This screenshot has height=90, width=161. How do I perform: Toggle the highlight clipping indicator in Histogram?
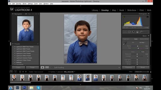pyautogui.click(x=148, y=17)
